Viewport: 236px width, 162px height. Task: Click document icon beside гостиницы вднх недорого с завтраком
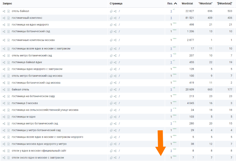(x=9, y=69)
